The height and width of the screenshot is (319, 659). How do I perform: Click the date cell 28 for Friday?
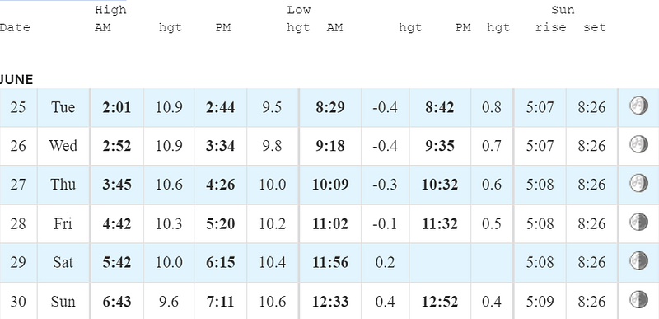tap(18, 224)
